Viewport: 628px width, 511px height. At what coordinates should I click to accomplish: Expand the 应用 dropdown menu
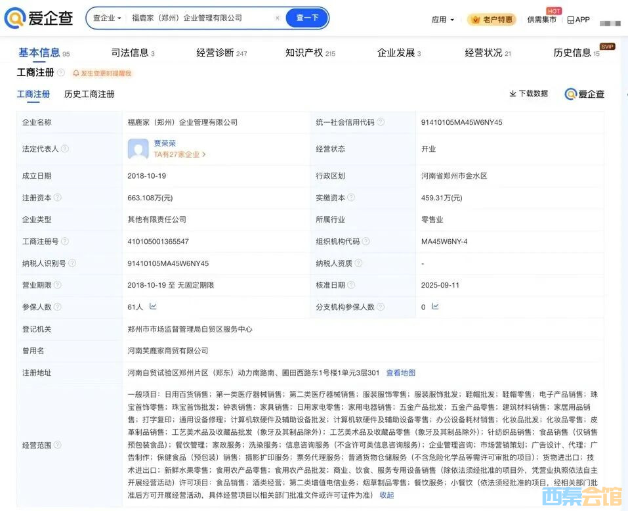coord(443,20)
